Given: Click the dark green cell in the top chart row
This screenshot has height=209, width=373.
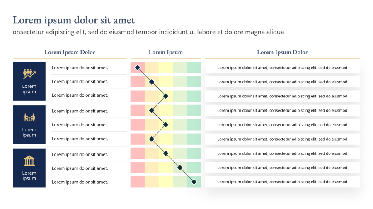Looking at the screenshot, I should 194,68.
